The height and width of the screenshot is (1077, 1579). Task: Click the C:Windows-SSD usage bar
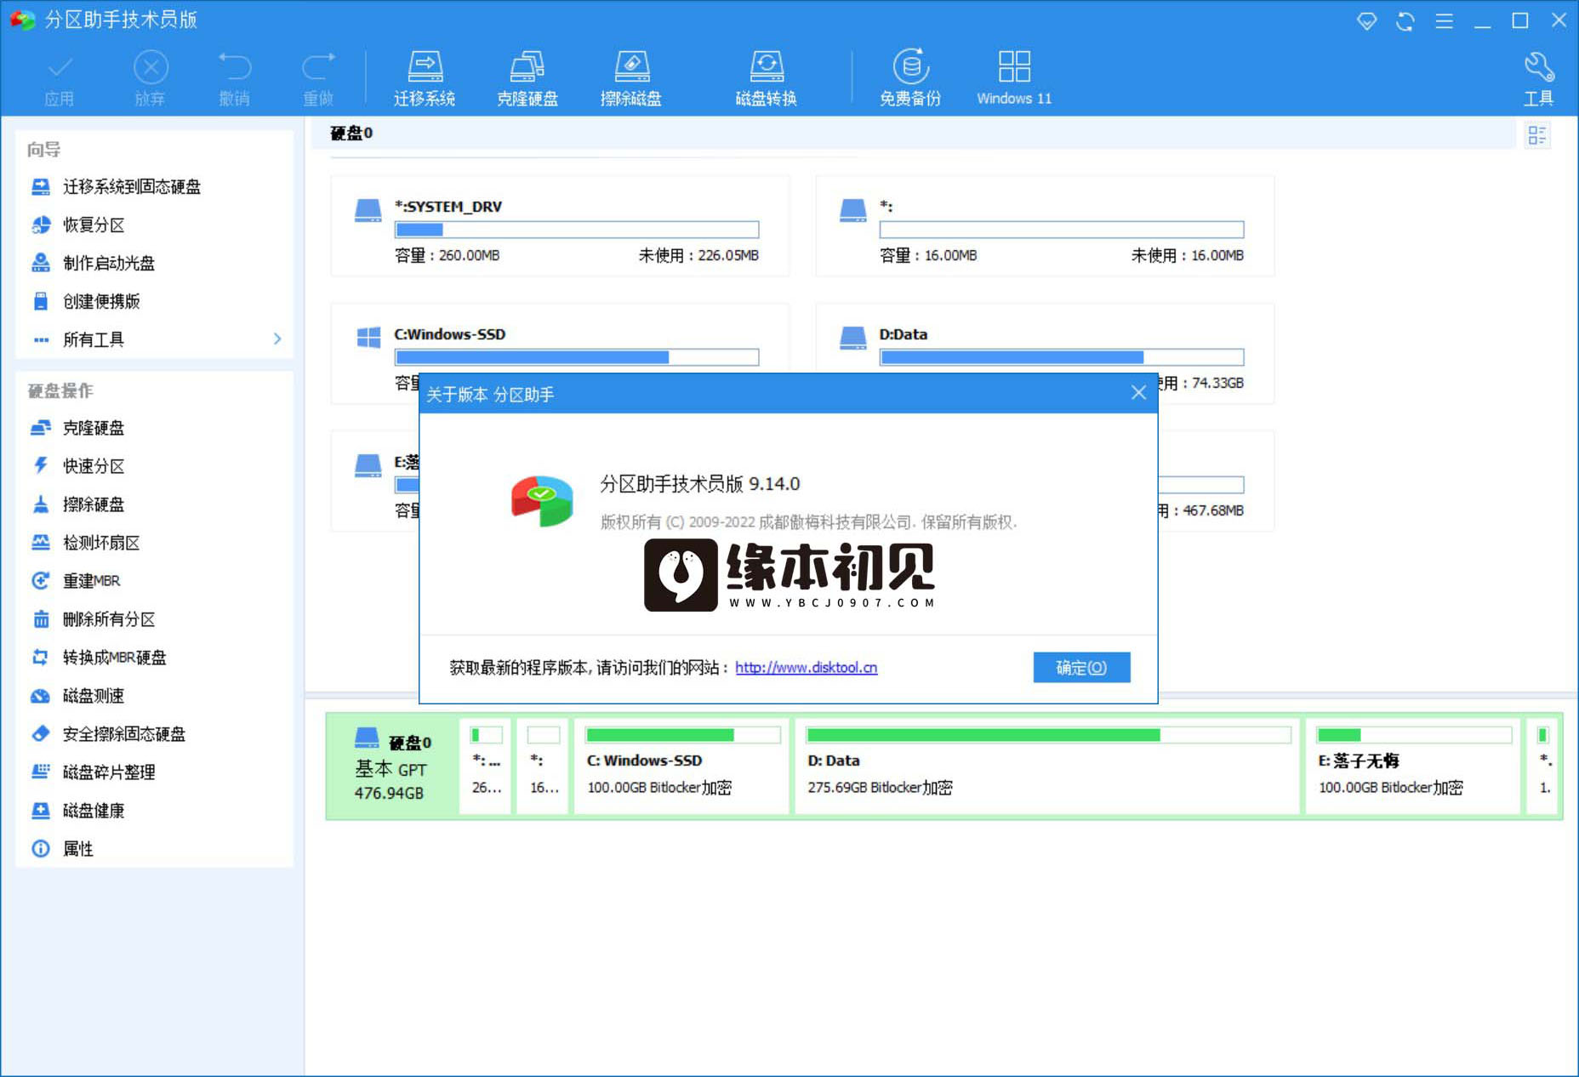(x=577, y=357)
